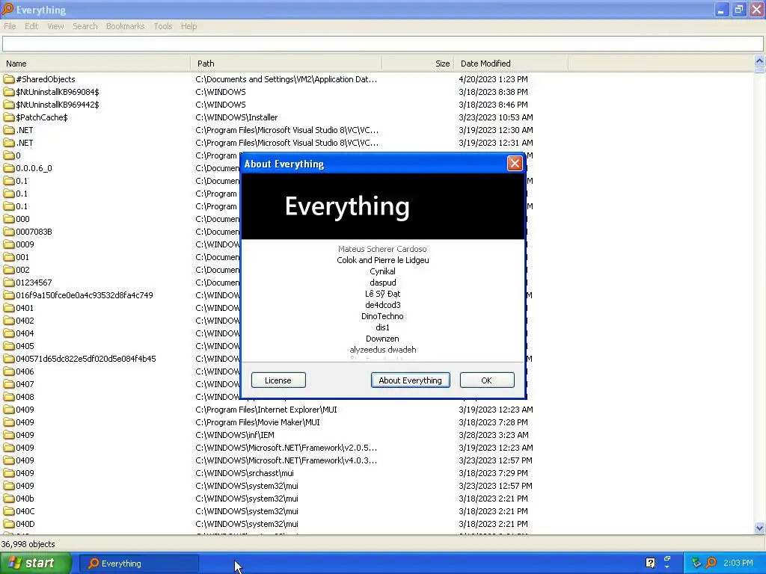766x574 pixels.
Task: Click the scroll down arrow of results list
Action: pyautogui.click(x=759, y=528)
